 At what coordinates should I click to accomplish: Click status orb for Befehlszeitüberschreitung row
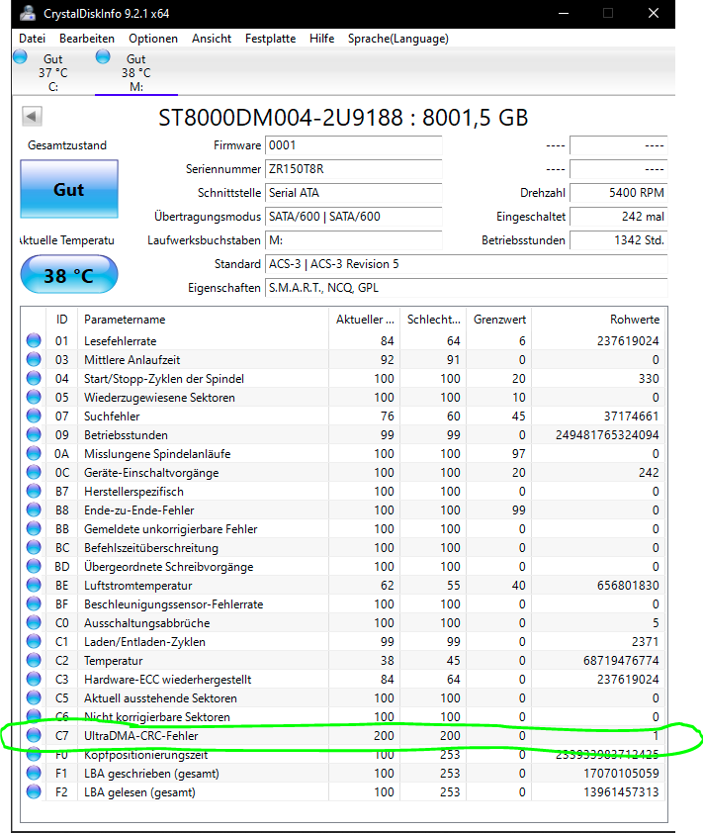tap(34, 548)
